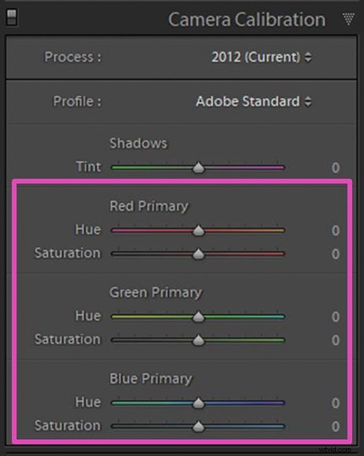Open the Process version dropdown
This screenshot has height=456, width=364.
(261, 57)
